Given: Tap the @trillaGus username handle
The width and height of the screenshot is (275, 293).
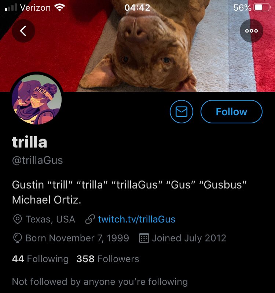Looking at the screenshot, I should 37,160.
